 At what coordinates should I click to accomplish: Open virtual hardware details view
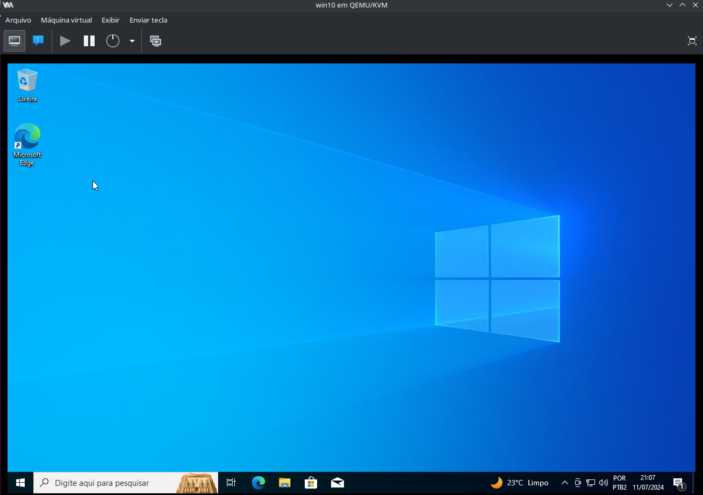pyautogui.click(x=38, y=41)
